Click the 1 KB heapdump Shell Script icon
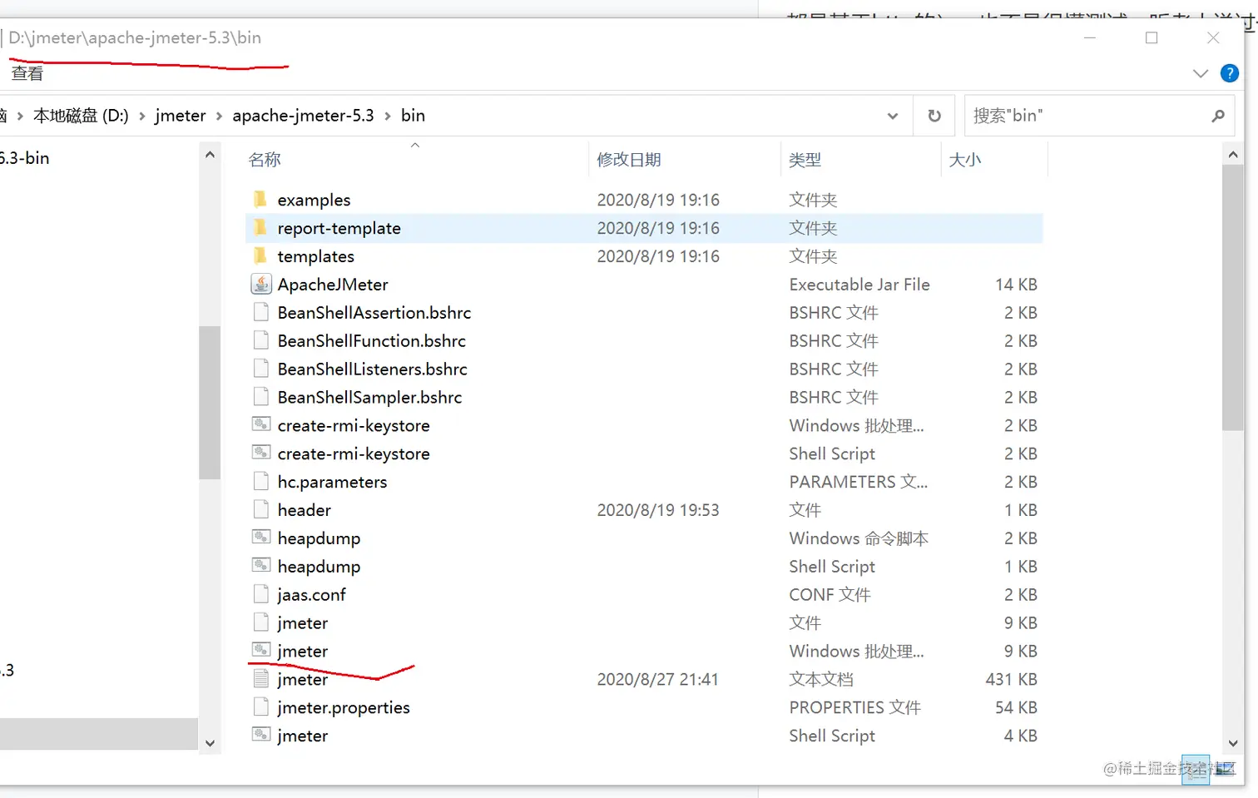 (261, 567)
